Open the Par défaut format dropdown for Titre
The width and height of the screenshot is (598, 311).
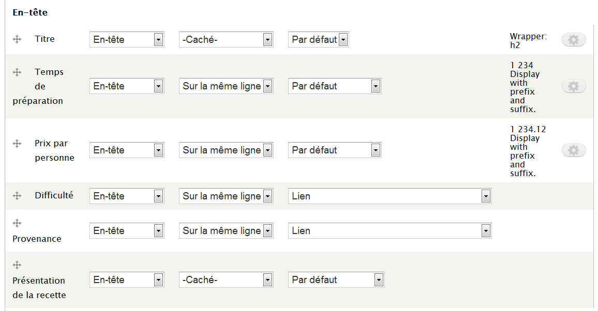click(x=318, y=40)
